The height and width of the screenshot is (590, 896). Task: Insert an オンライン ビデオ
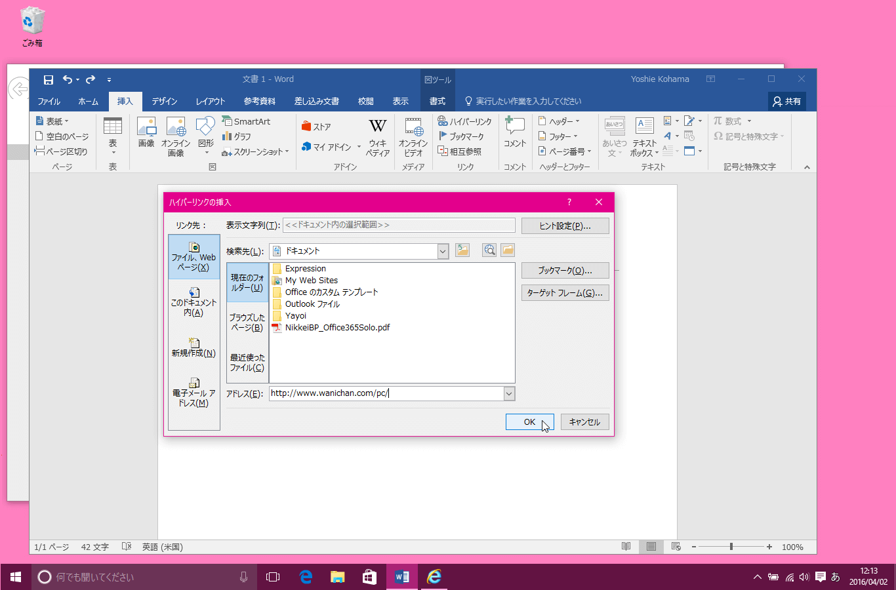tap(413, 137)
